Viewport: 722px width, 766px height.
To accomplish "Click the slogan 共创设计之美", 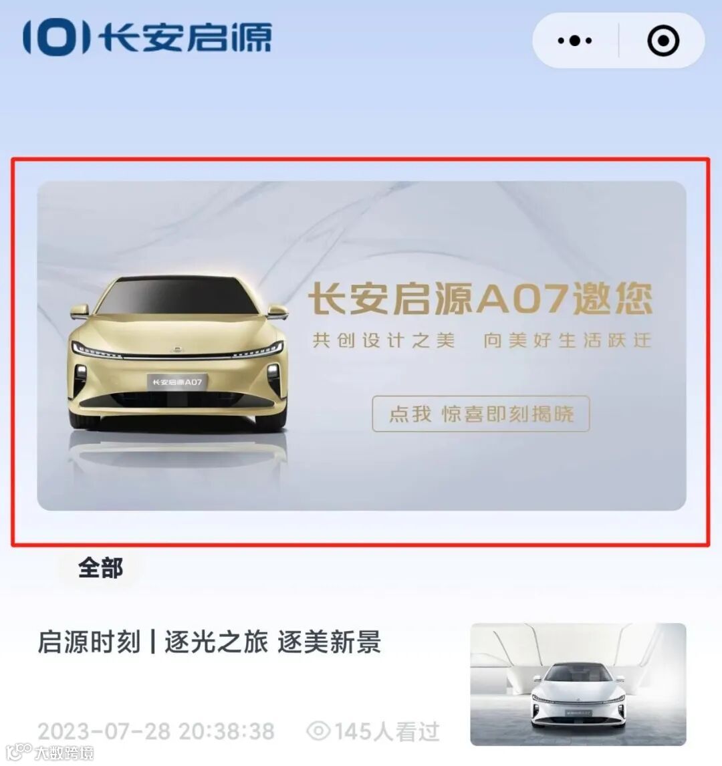I will click(x=384, y=340).
